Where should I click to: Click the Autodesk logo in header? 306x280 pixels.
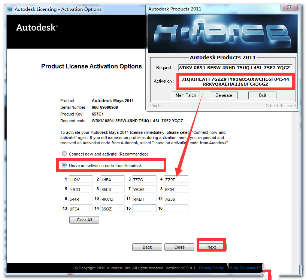[37, 27]
